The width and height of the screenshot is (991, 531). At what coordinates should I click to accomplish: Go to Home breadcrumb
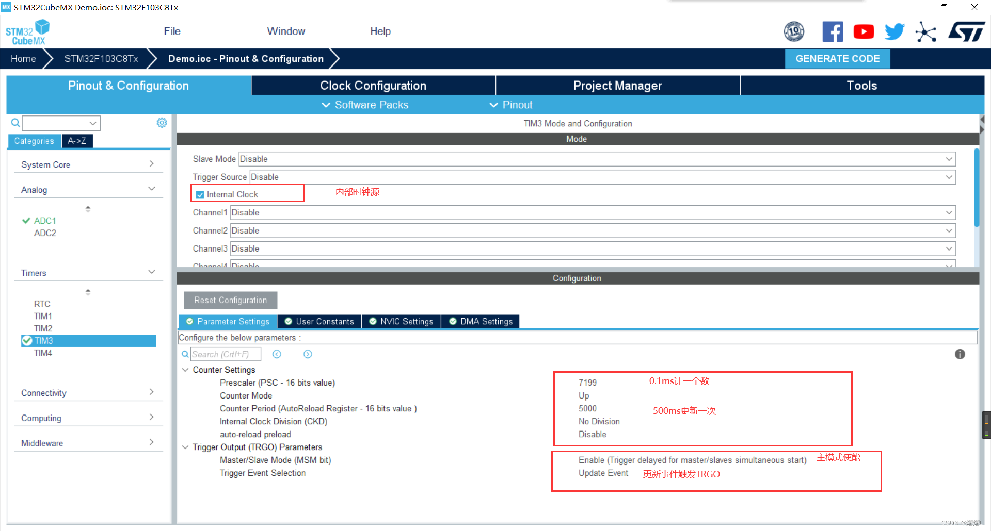coord(23,59)
